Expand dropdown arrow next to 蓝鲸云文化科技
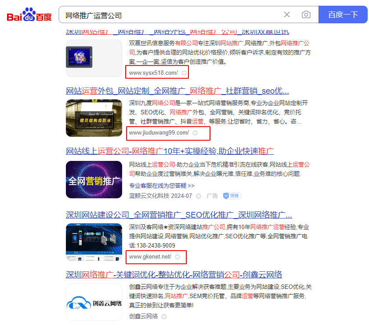The height and width of the screenshot is (328, 369). [x=199, y=196]
